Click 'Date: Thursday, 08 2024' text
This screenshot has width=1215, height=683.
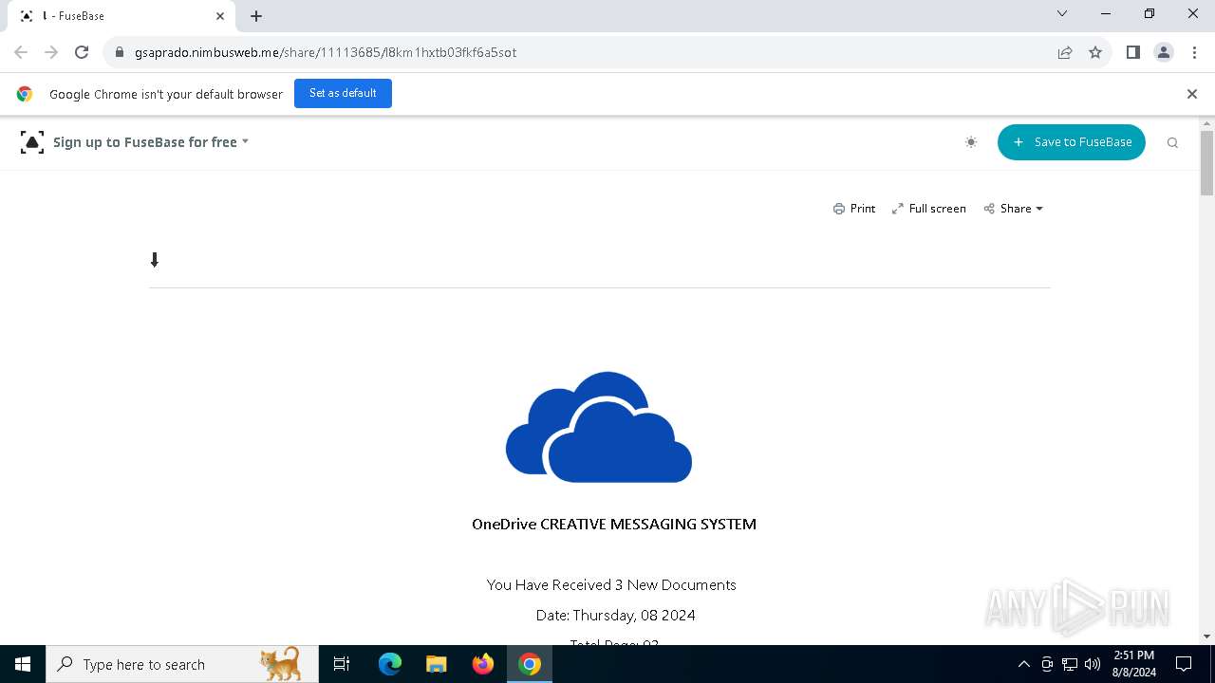coord(615,615)
